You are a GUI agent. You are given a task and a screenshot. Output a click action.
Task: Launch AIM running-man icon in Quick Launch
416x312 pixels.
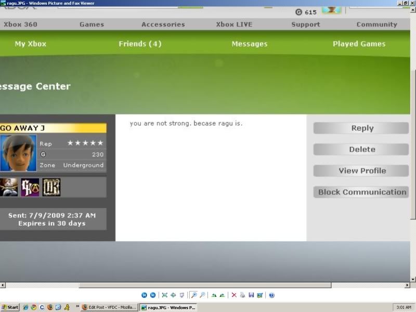click(x=67, y=307)
